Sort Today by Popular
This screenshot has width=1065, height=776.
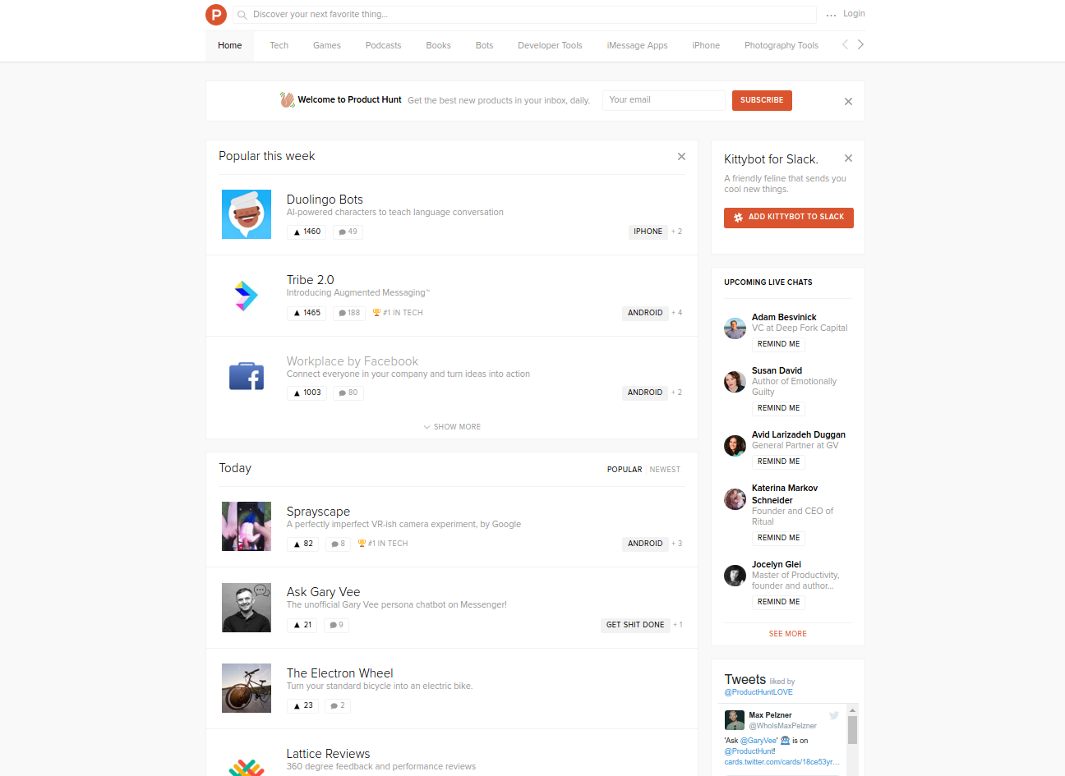coord(625,470)
